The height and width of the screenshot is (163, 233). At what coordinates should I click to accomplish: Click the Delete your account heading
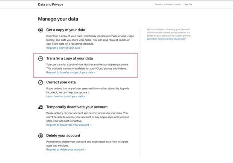point(63,135)
